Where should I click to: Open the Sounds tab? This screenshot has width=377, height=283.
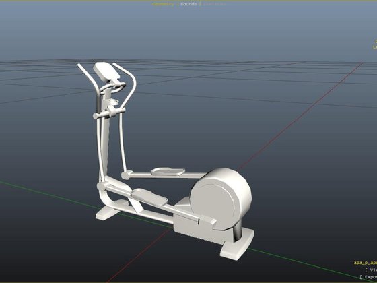tap(188, 4)
